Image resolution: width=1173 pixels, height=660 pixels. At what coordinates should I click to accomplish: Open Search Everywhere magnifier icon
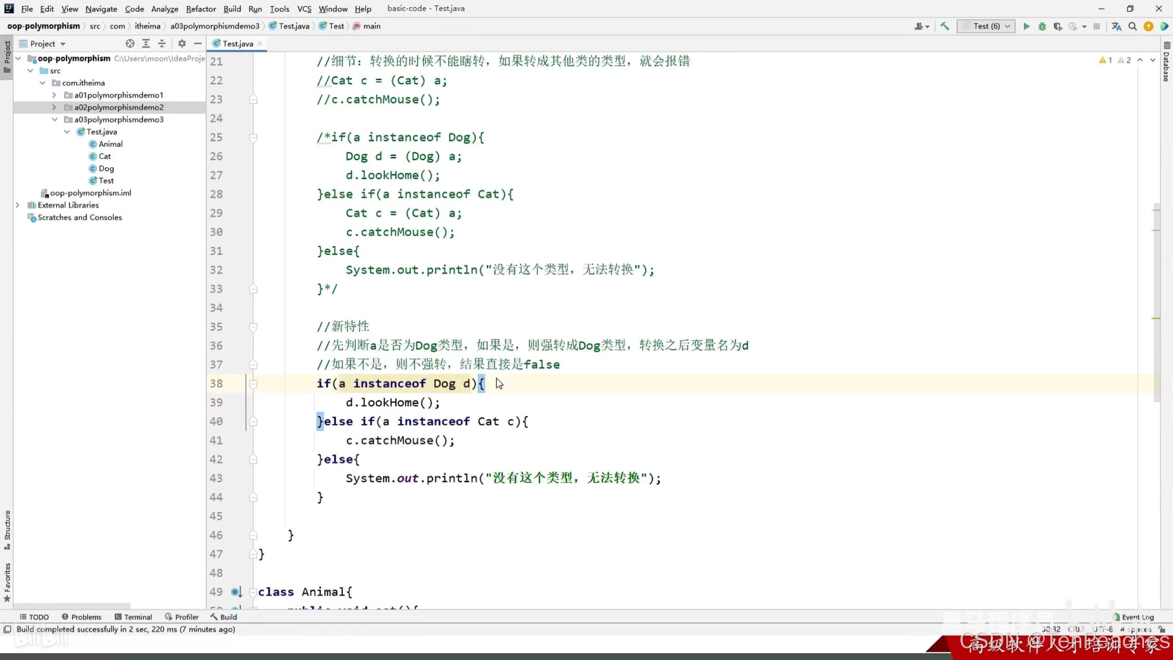point(1132,26)
